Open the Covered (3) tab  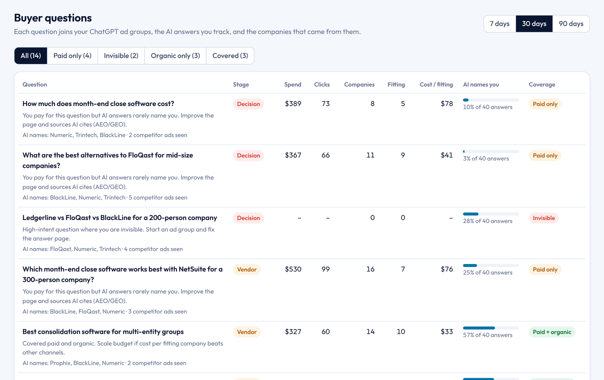230,56
